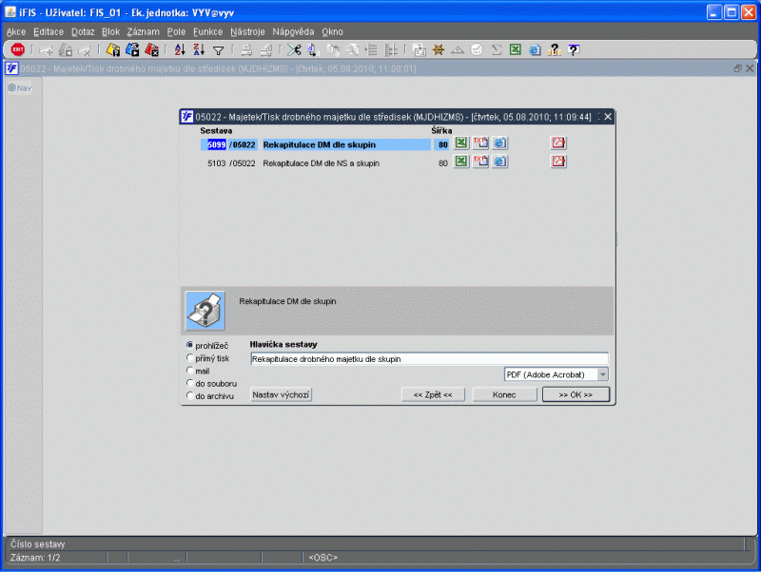Screen dimensions: 761x572
Task: Open the context help question mark icon
Action: pyautogui.click(x=574, y=49)
